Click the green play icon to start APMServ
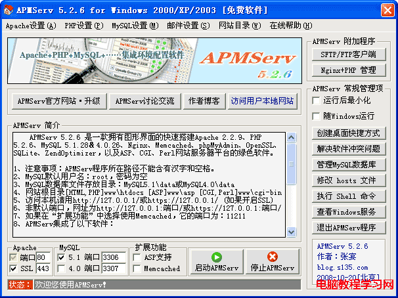 [217, 257]
